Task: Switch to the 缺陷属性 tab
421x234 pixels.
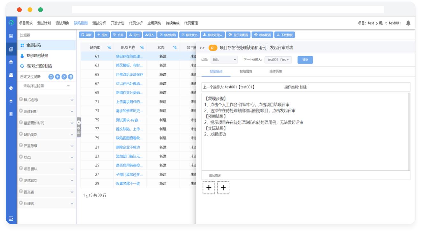Action: pos(246,72)
